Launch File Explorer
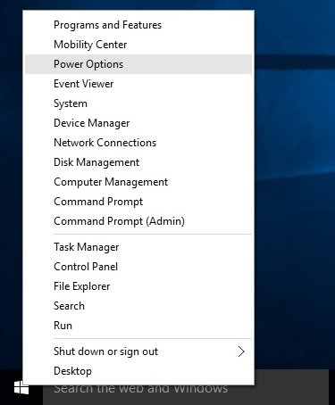The image size is (335, 405). (138, 286)
